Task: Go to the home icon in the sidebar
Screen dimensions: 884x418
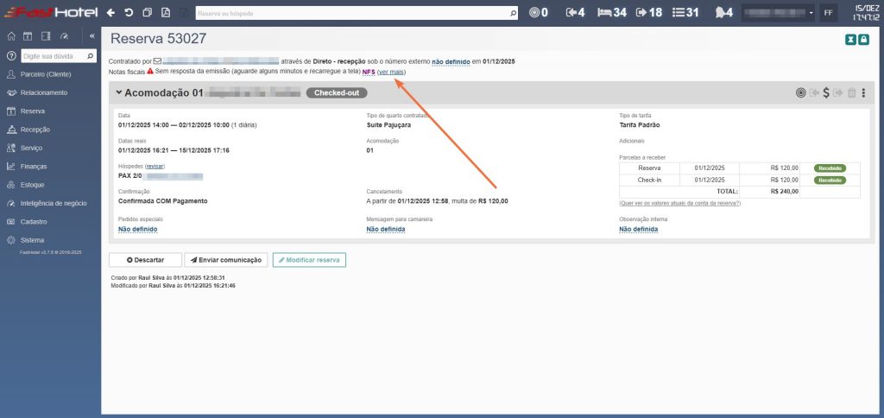Action: coord(11,36)
